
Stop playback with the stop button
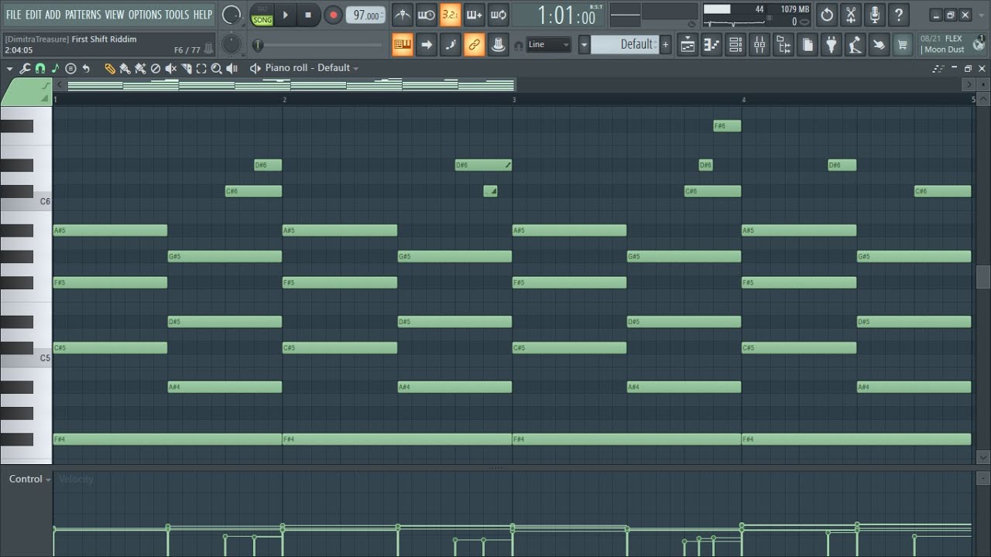pos(308,15)
